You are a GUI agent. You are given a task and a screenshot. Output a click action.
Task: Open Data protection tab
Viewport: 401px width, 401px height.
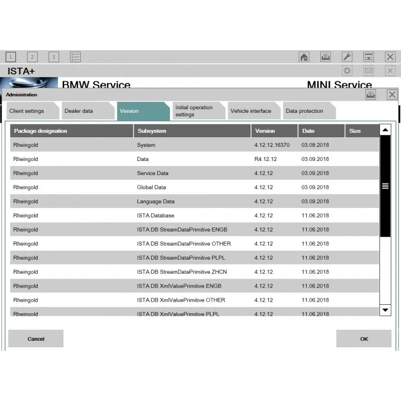(x=309, y=111)
